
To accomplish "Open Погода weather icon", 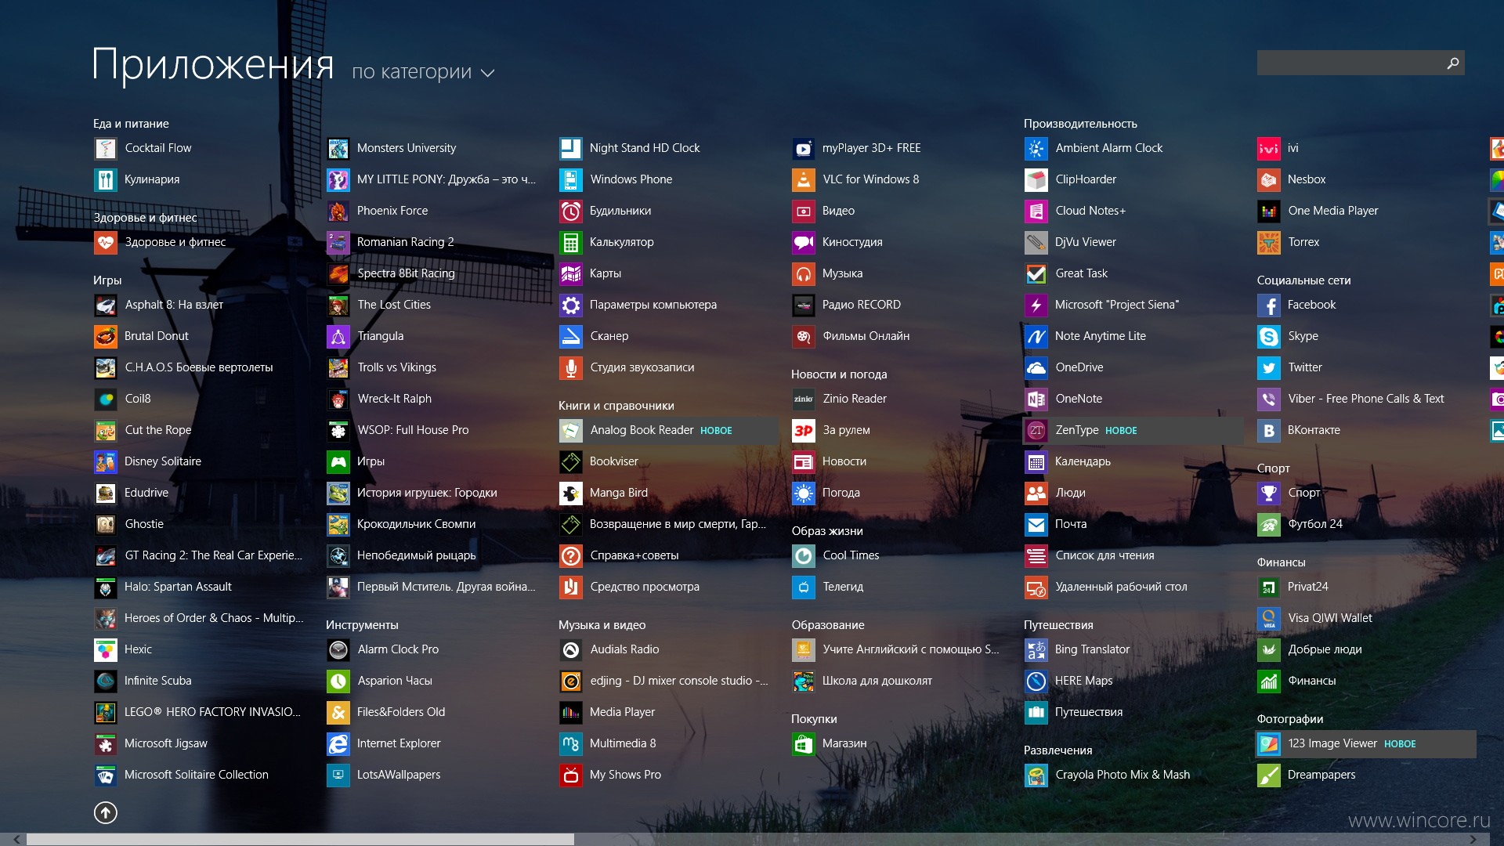I will point(804,493).
